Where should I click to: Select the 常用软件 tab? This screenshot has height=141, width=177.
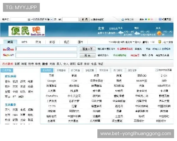pyautogui.click(x=104, y=70)
